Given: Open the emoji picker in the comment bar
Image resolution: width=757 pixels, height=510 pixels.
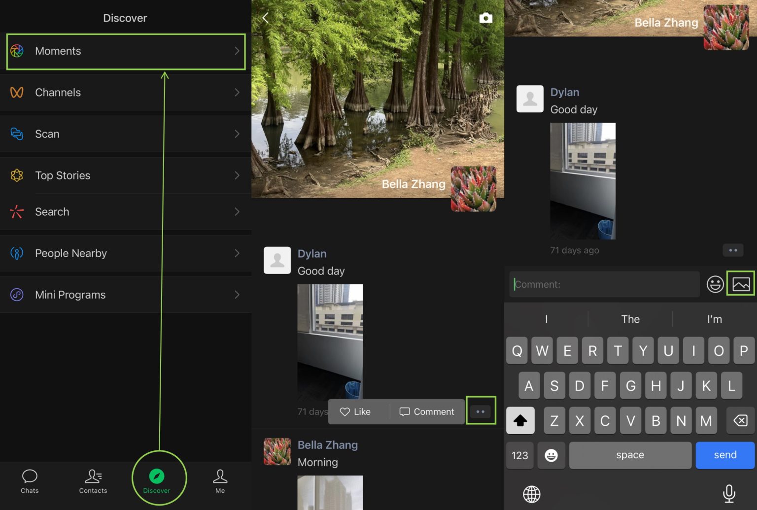Looking at the screenshot, I should click(x=715, y=284).
